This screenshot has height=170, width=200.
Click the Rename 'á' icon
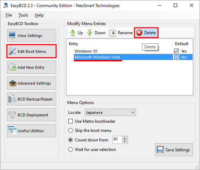click(x=112, y=33)
